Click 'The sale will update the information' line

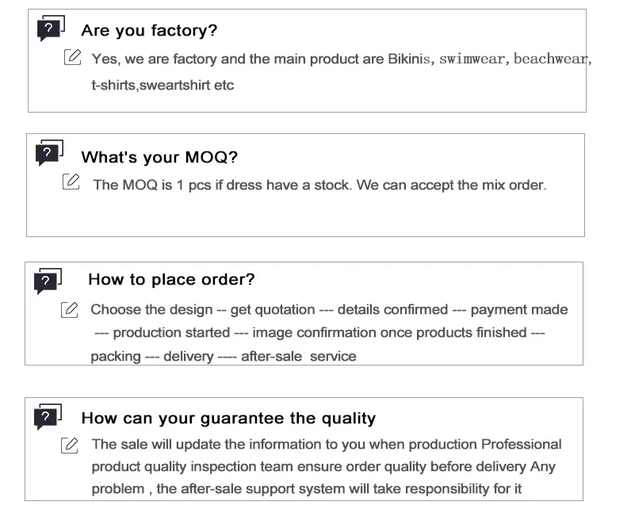(326, 444)
